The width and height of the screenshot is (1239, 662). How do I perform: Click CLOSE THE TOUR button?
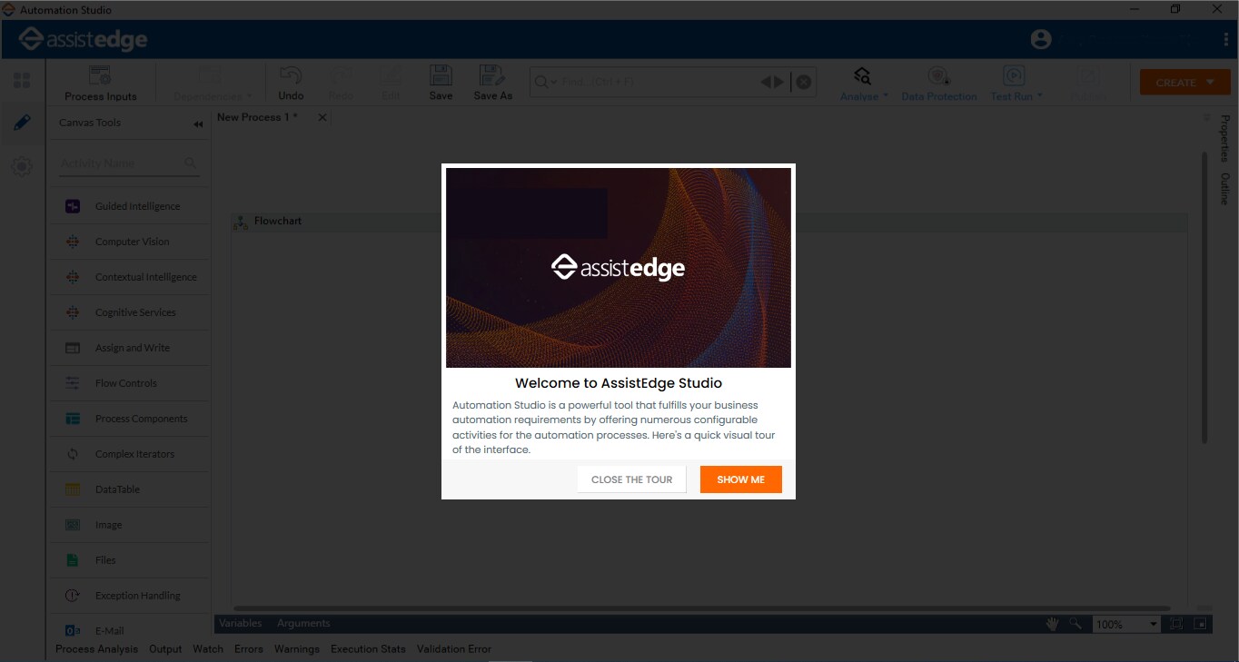pyautogui.click(x=631, y=479)
